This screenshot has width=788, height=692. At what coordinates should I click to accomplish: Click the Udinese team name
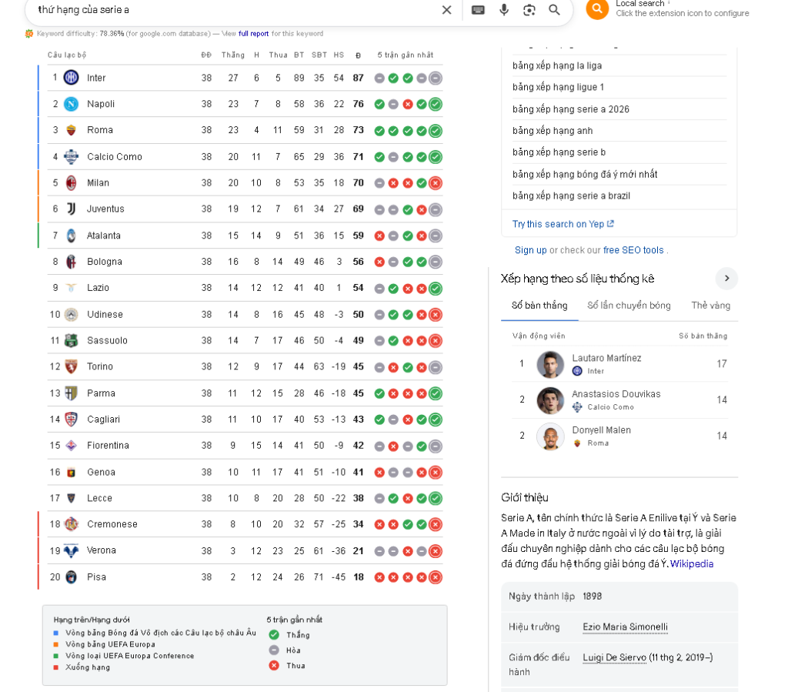(105, 315)
